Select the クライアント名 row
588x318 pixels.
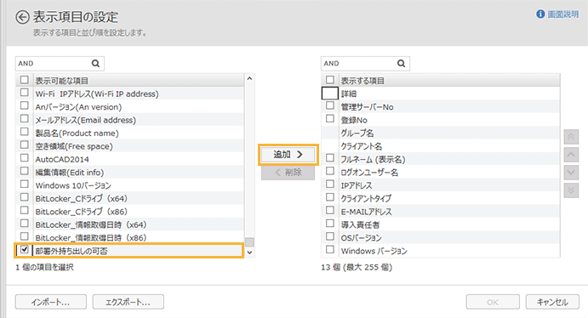441,146
